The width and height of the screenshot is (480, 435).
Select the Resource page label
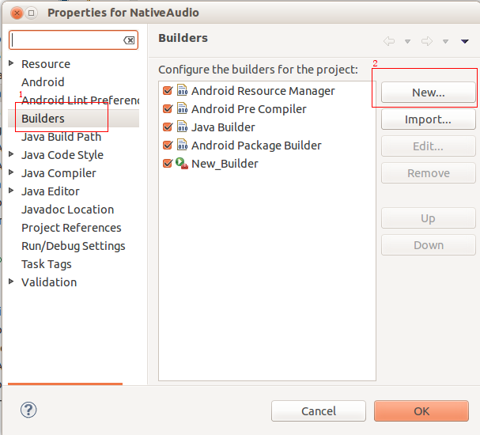point(46,64)
